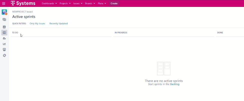Open Add-ons puzzle icon in sidebar
Image resolution: width=244 pixels, height=101 pixels.
click(4, 55)
